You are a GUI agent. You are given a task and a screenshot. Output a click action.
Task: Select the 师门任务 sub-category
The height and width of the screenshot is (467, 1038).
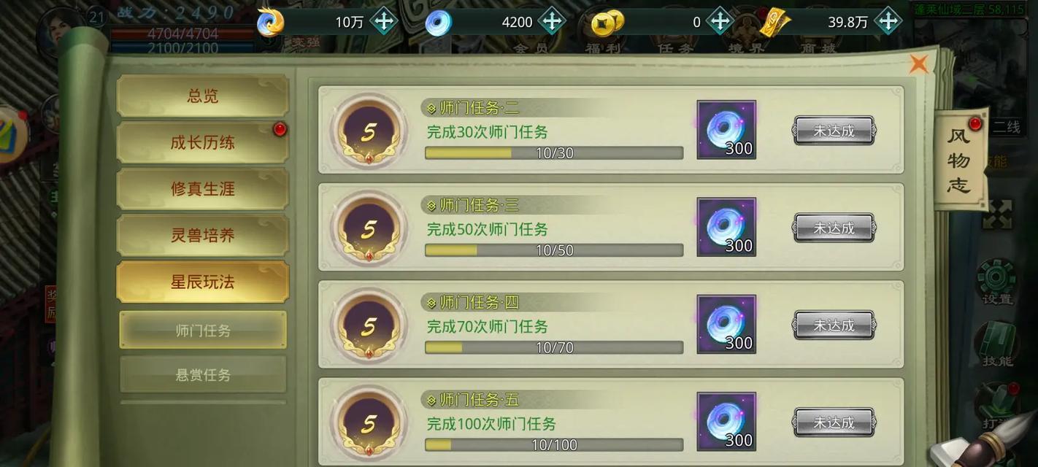pos(203,330)
